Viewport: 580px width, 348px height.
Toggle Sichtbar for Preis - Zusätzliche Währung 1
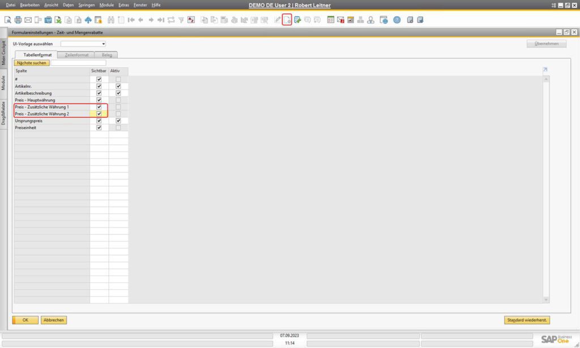point(99,107)
